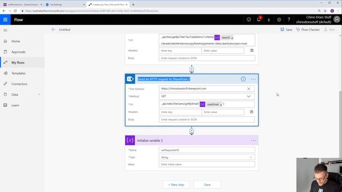The height and width of the screenshot is (192, 342).
Task: Go back with the arrow beside Untitled
Action: point(53,29)
